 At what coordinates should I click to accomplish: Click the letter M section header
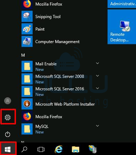[23, 55]
